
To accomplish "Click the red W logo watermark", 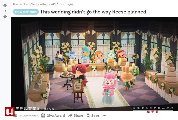I will (10, 112).
